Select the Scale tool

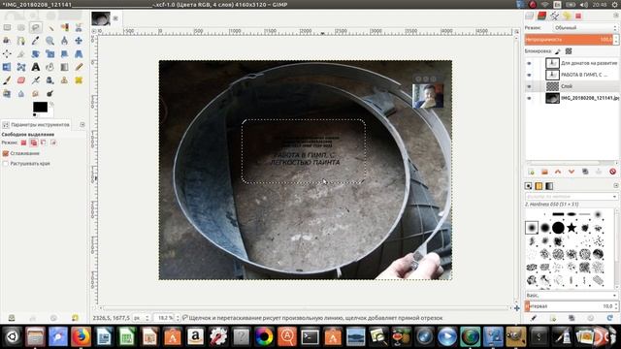click(x=49, y=54)
